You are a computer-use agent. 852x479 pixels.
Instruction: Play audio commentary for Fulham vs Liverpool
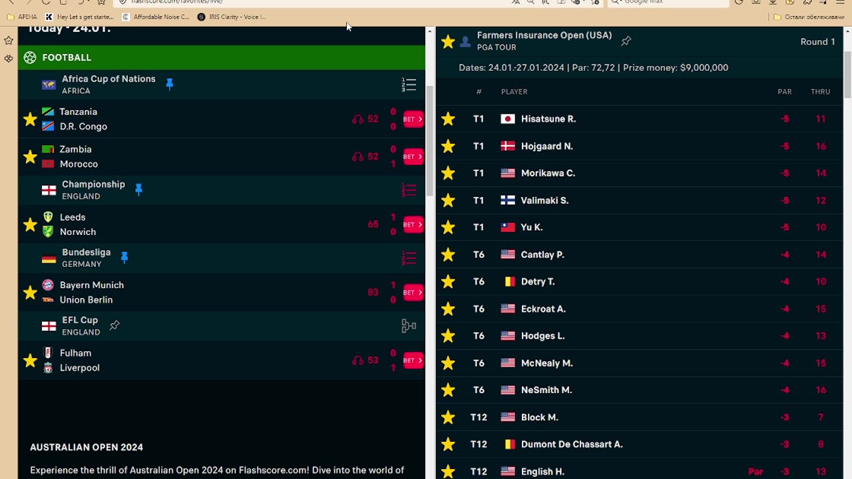pyautogui.click(x=357, y=360)
